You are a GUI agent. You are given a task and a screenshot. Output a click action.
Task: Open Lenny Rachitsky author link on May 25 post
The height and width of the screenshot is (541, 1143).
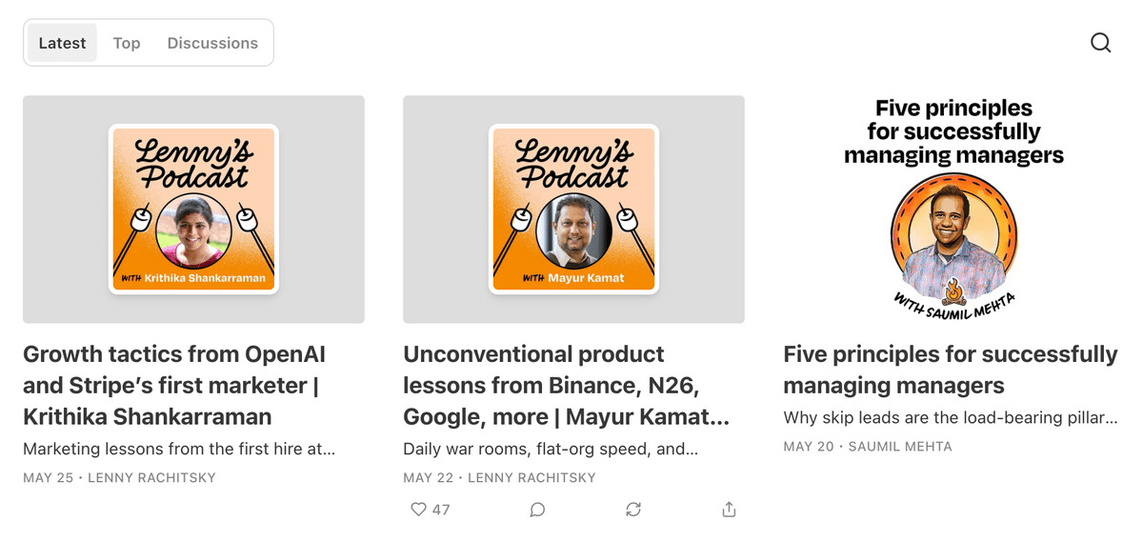pos(151,477)
